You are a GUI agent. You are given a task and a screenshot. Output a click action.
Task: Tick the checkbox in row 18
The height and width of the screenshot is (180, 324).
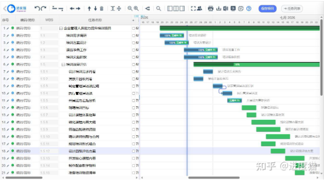133,151
